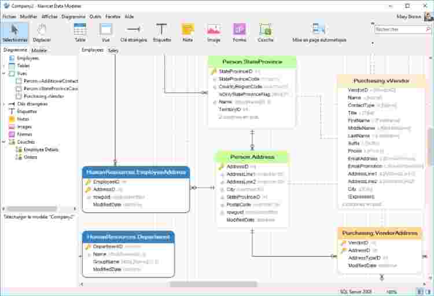Select Images in the tree
434x296 pixels.
[24, 127]
